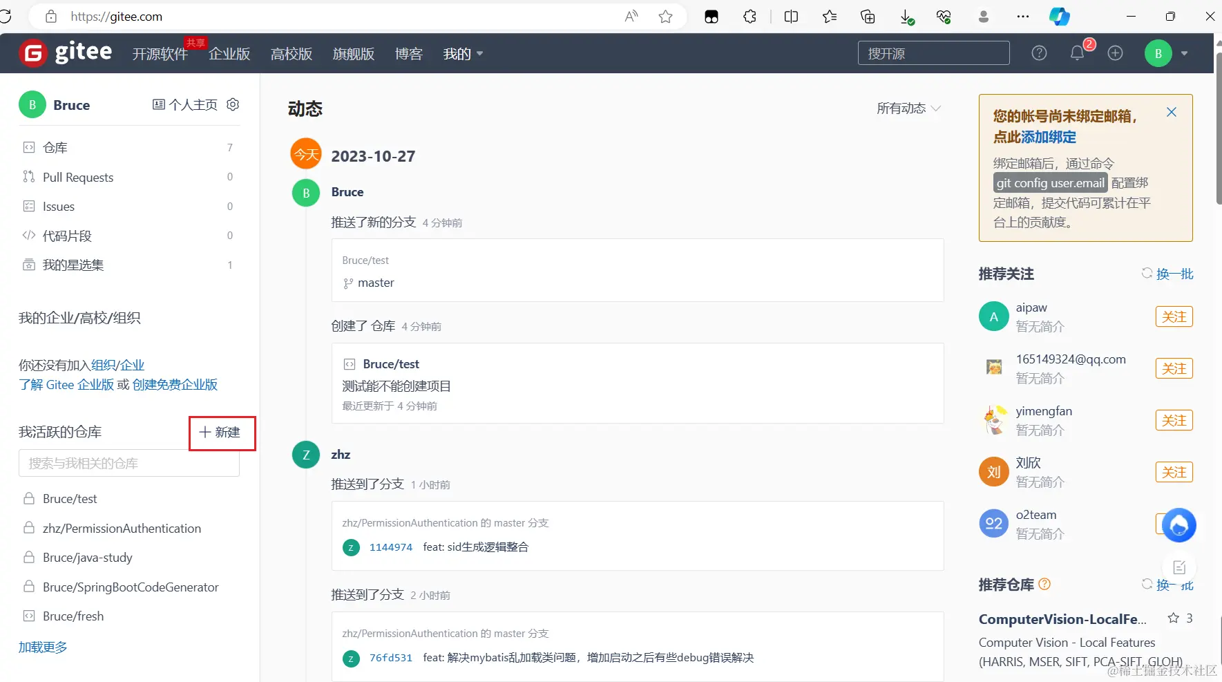The height and width of the screenshot is (682, 1222).
Task: Refresh recommended repos with 换一批
Action: click(1167, 585)
